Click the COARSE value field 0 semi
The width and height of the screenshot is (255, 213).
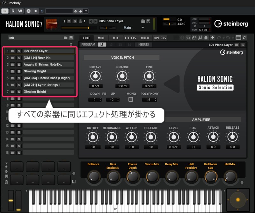[x=122, y=86]
